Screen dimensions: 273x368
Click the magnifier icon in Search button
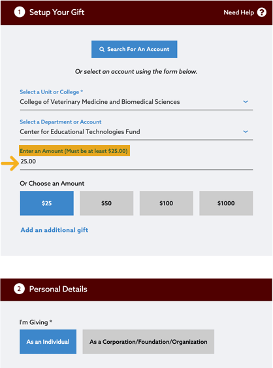[101, 49]
